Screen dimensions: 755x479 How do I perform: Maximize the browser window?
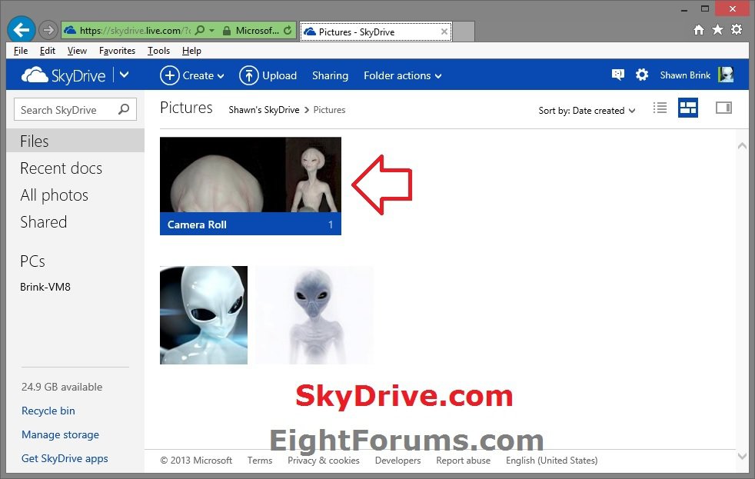click(705, 8)
